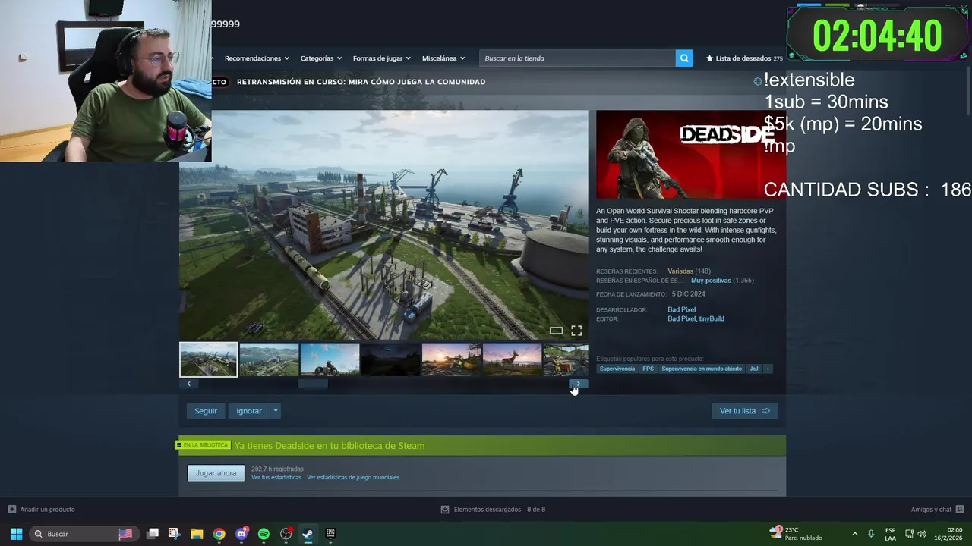Open the Elementos descargados downloads status

point(493,510)
